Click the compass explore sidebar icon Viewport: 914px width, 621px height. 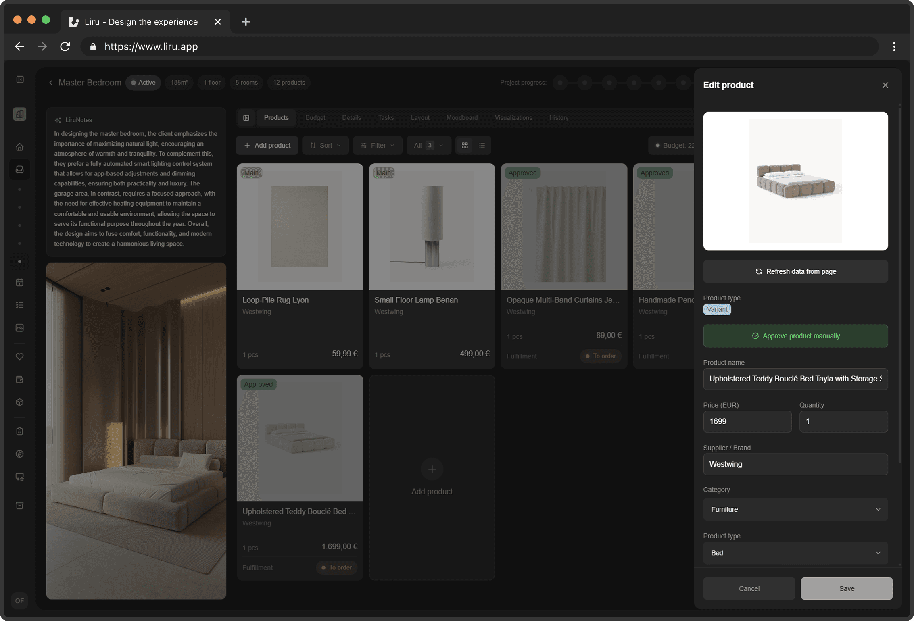click(19, 454)
